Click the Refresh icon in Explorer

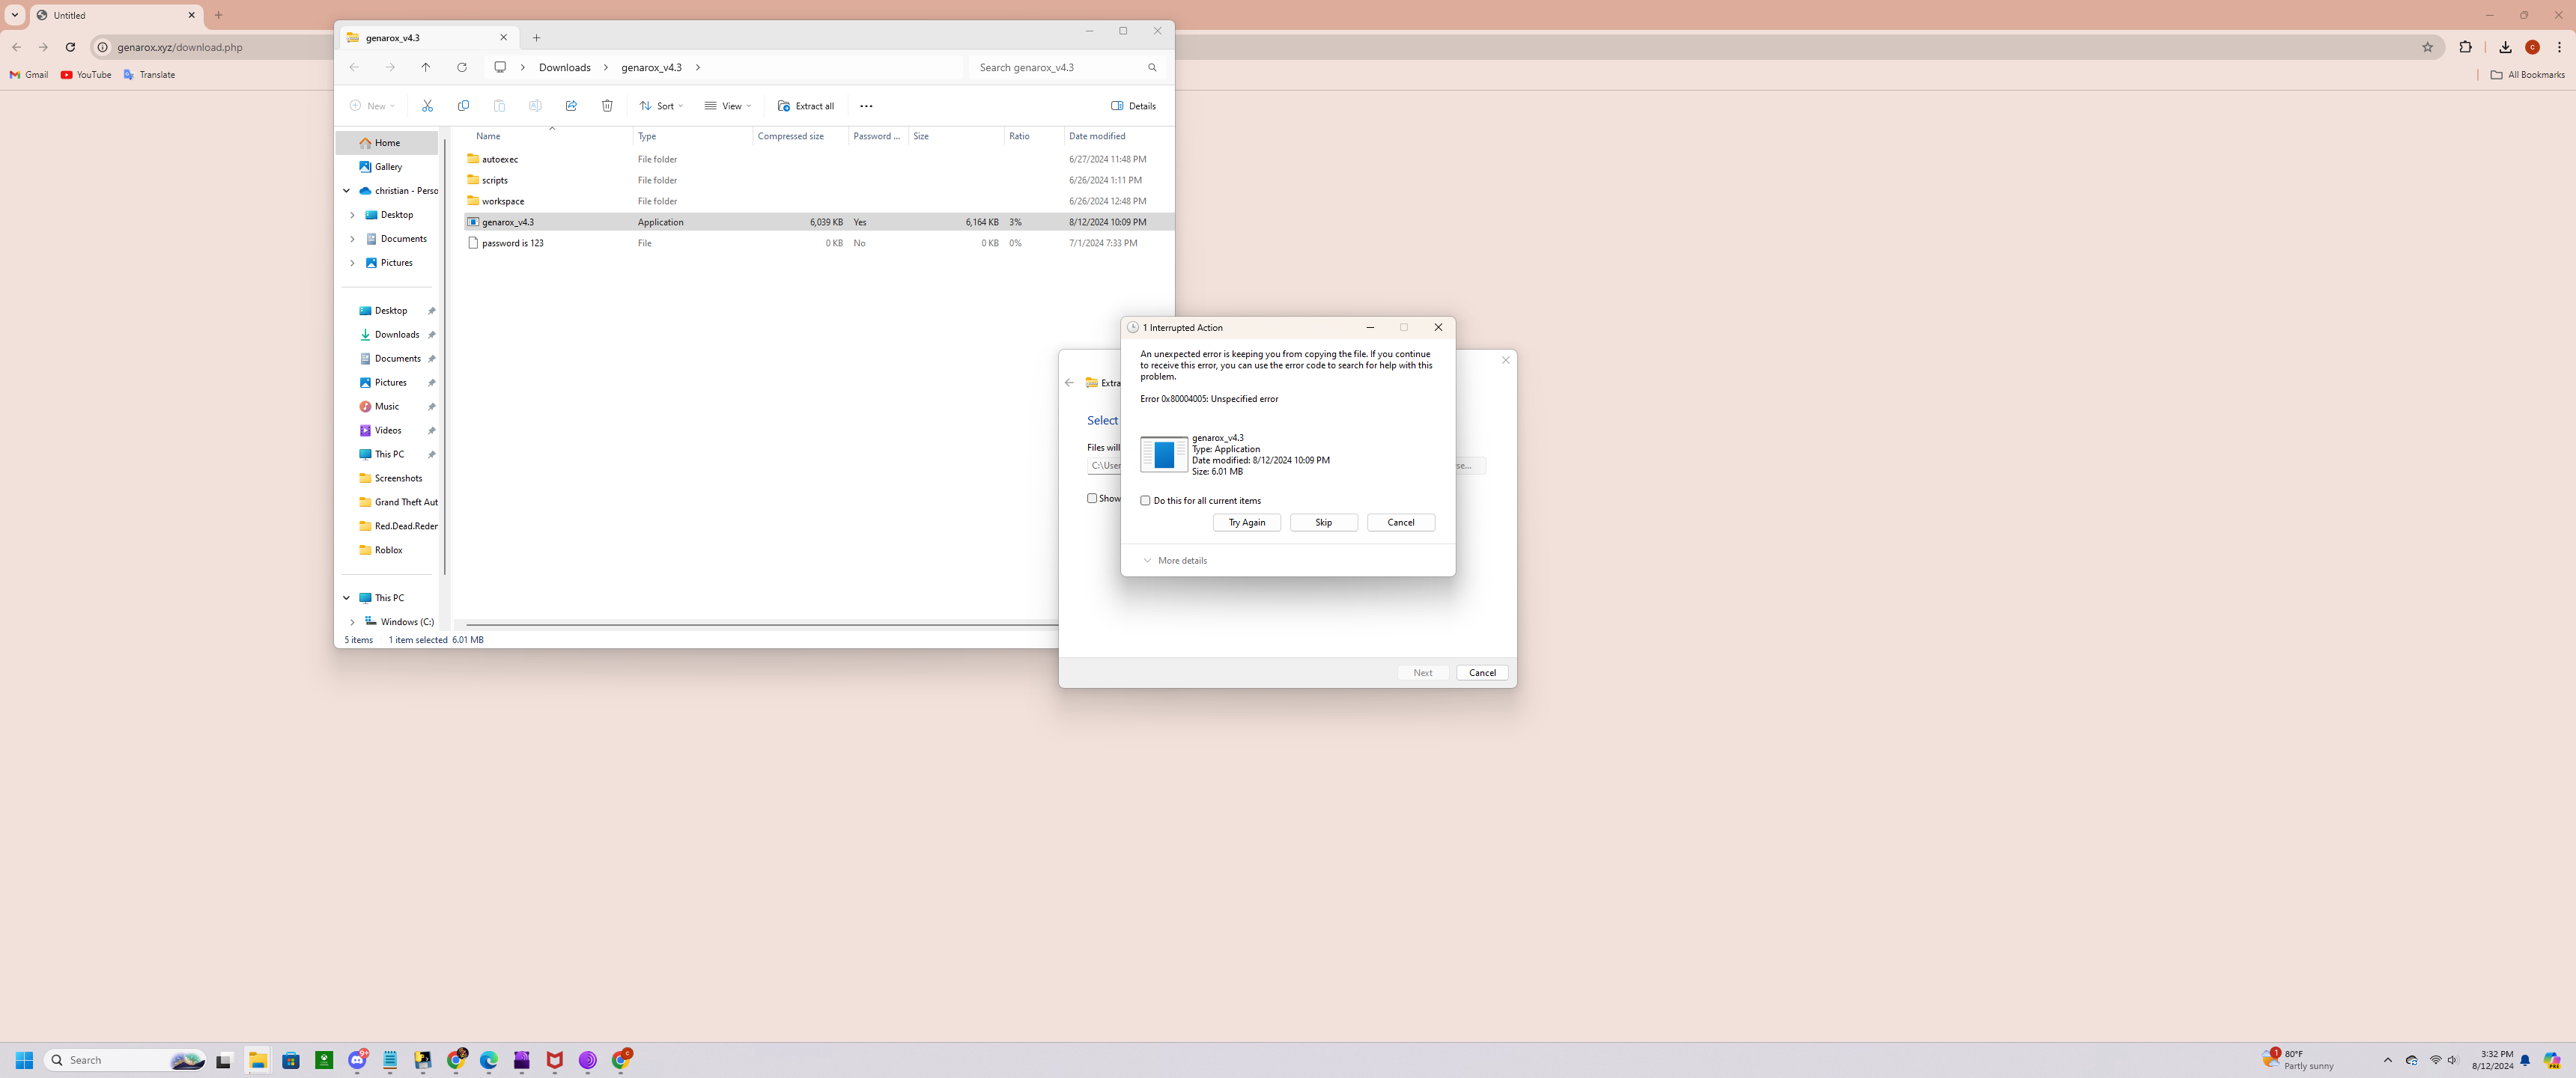pyautogui.click(x=462, y=67)
